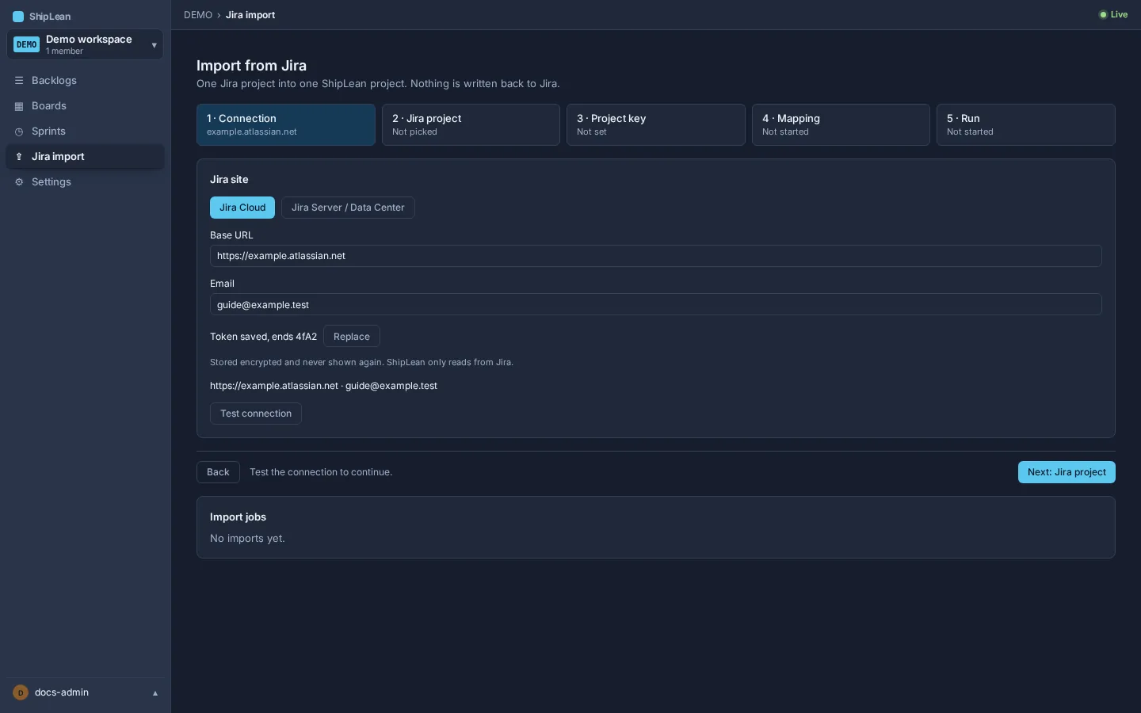Viewport: 1141px width, 713px height.
Task: Click the ShipLean brand name
Action: (x=50, y=17)
